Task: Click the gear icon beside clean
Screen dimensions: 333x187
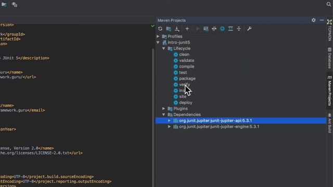Action: [176, 55]
